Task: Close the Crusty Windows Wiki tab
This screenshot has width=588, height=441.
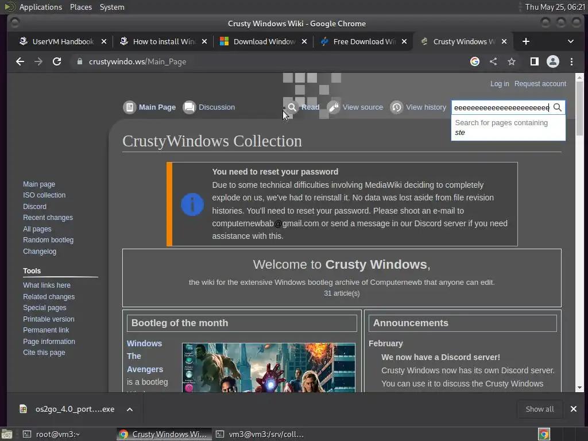Action: [504, 41]
